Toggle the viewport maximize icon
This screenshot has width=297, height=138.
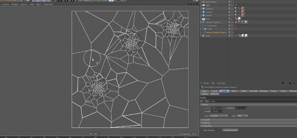click(197, 4)
